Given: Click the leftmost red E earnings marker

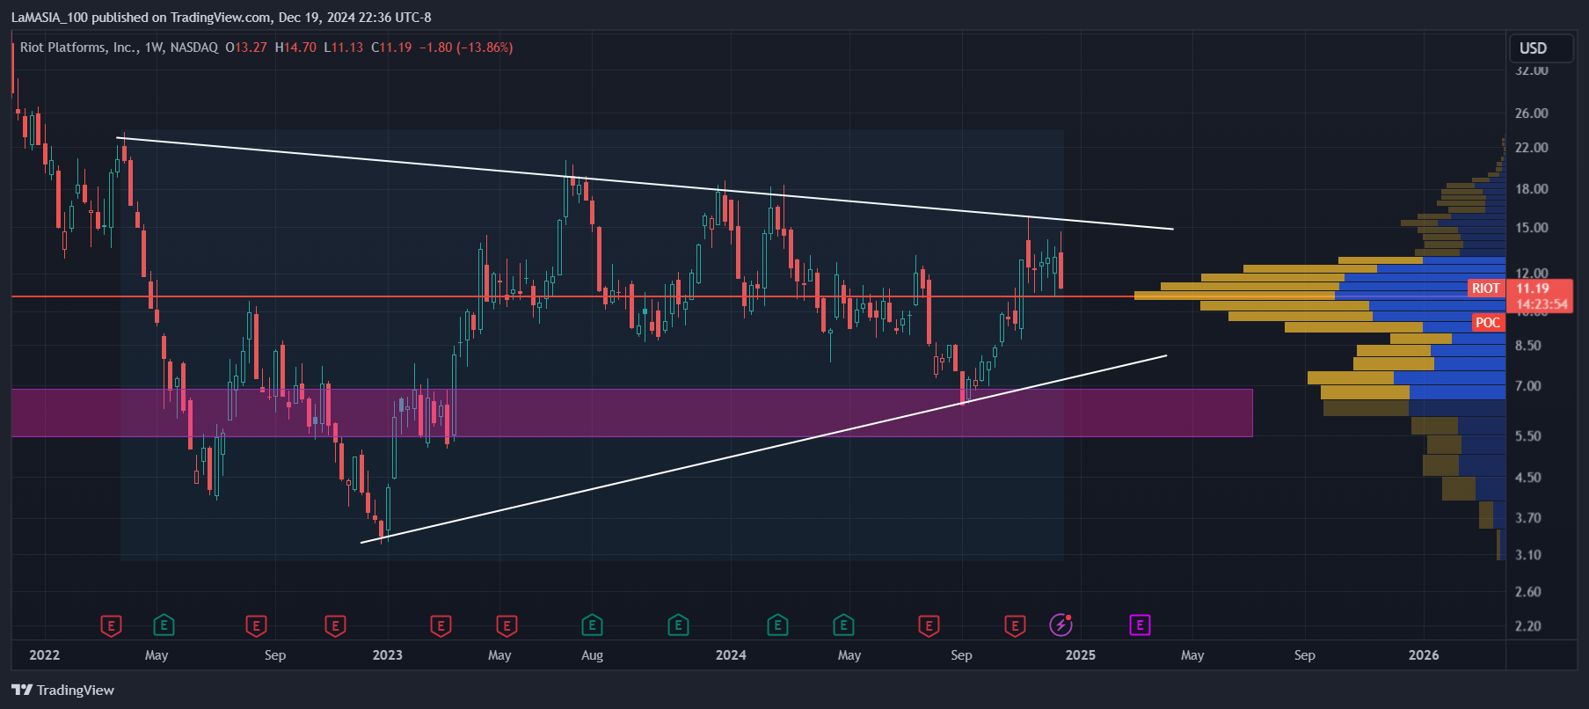Looking at the screenshot, I should [x=111, y=625].
